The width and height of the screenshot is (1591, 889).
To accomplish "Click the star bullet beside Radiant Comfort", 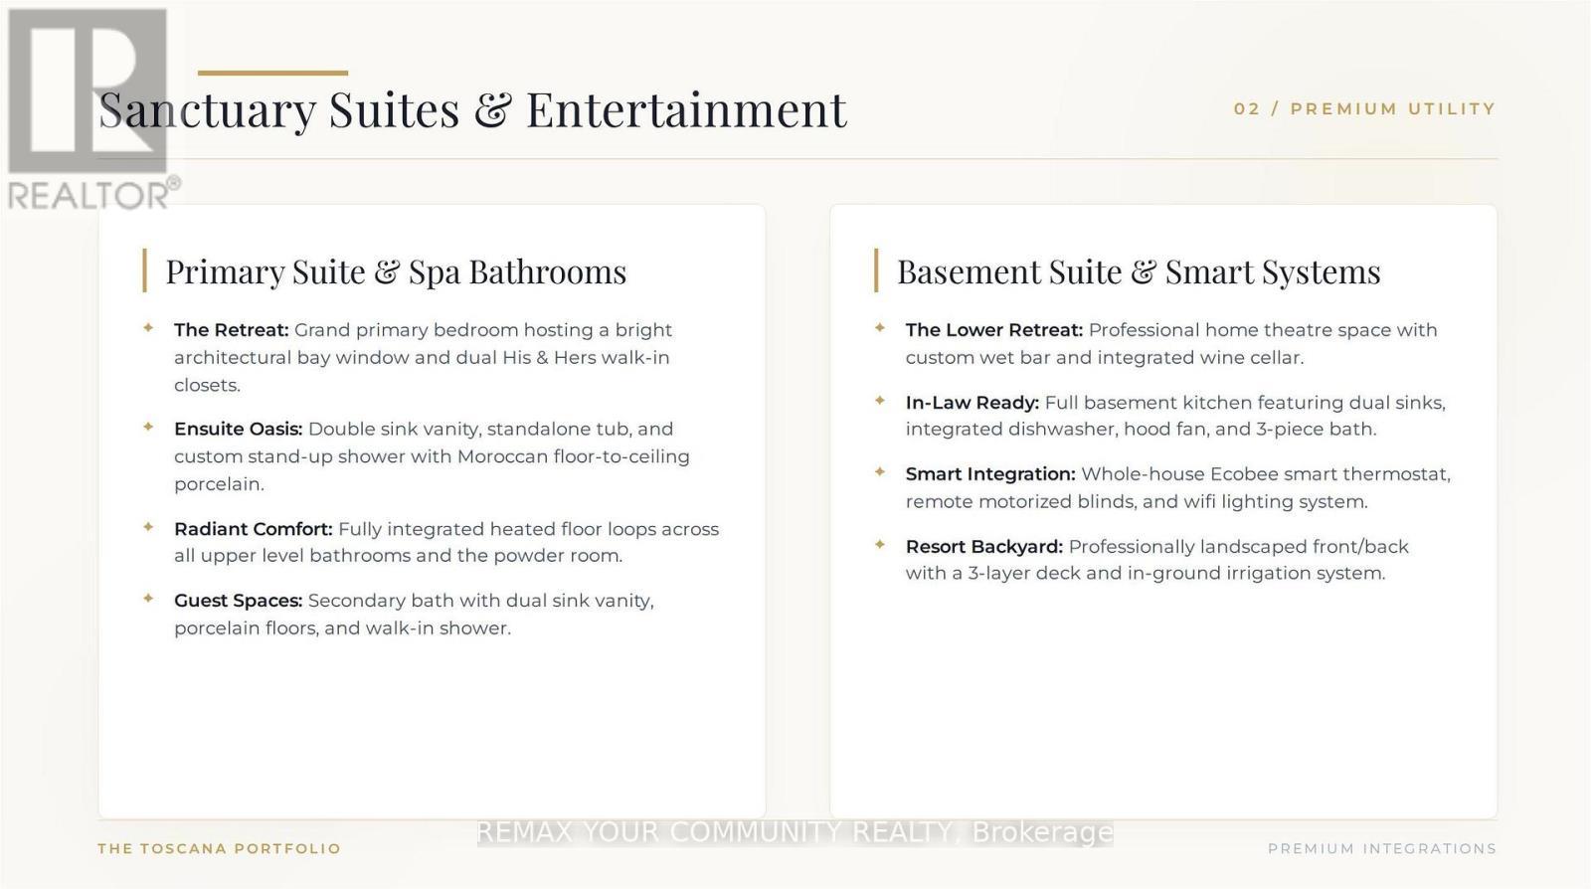I will tap(148, 526).
